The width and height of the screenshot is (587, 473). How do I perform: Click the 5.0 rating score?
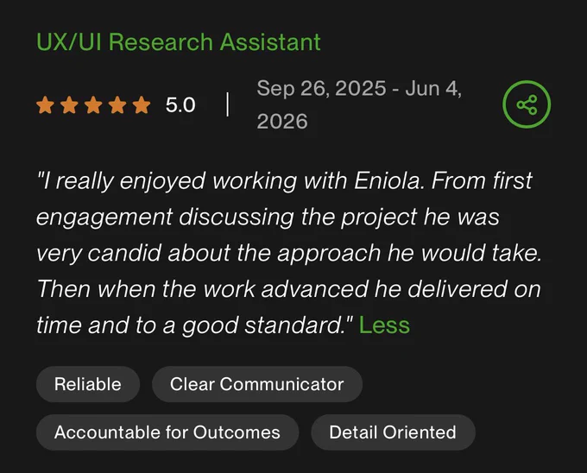(180, 104)
